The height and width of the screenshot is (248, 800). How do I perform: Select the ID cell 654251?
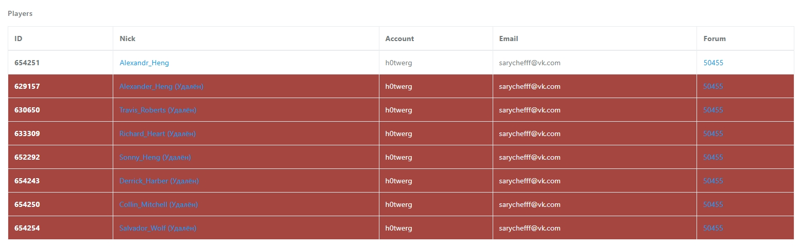tap(27, 63)
